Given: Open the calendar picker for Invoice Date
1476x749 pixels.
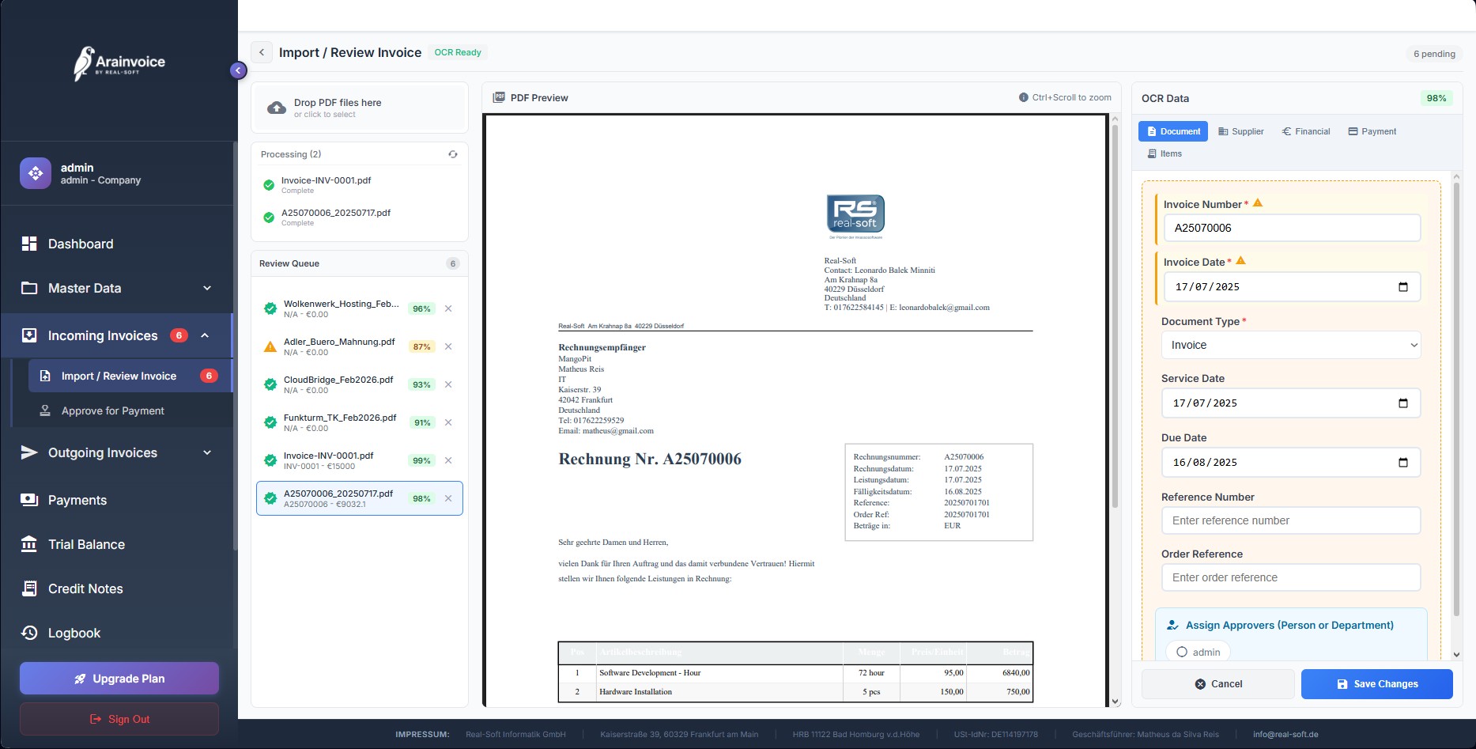Looking at the screenshot, I should click(1402, 287).
